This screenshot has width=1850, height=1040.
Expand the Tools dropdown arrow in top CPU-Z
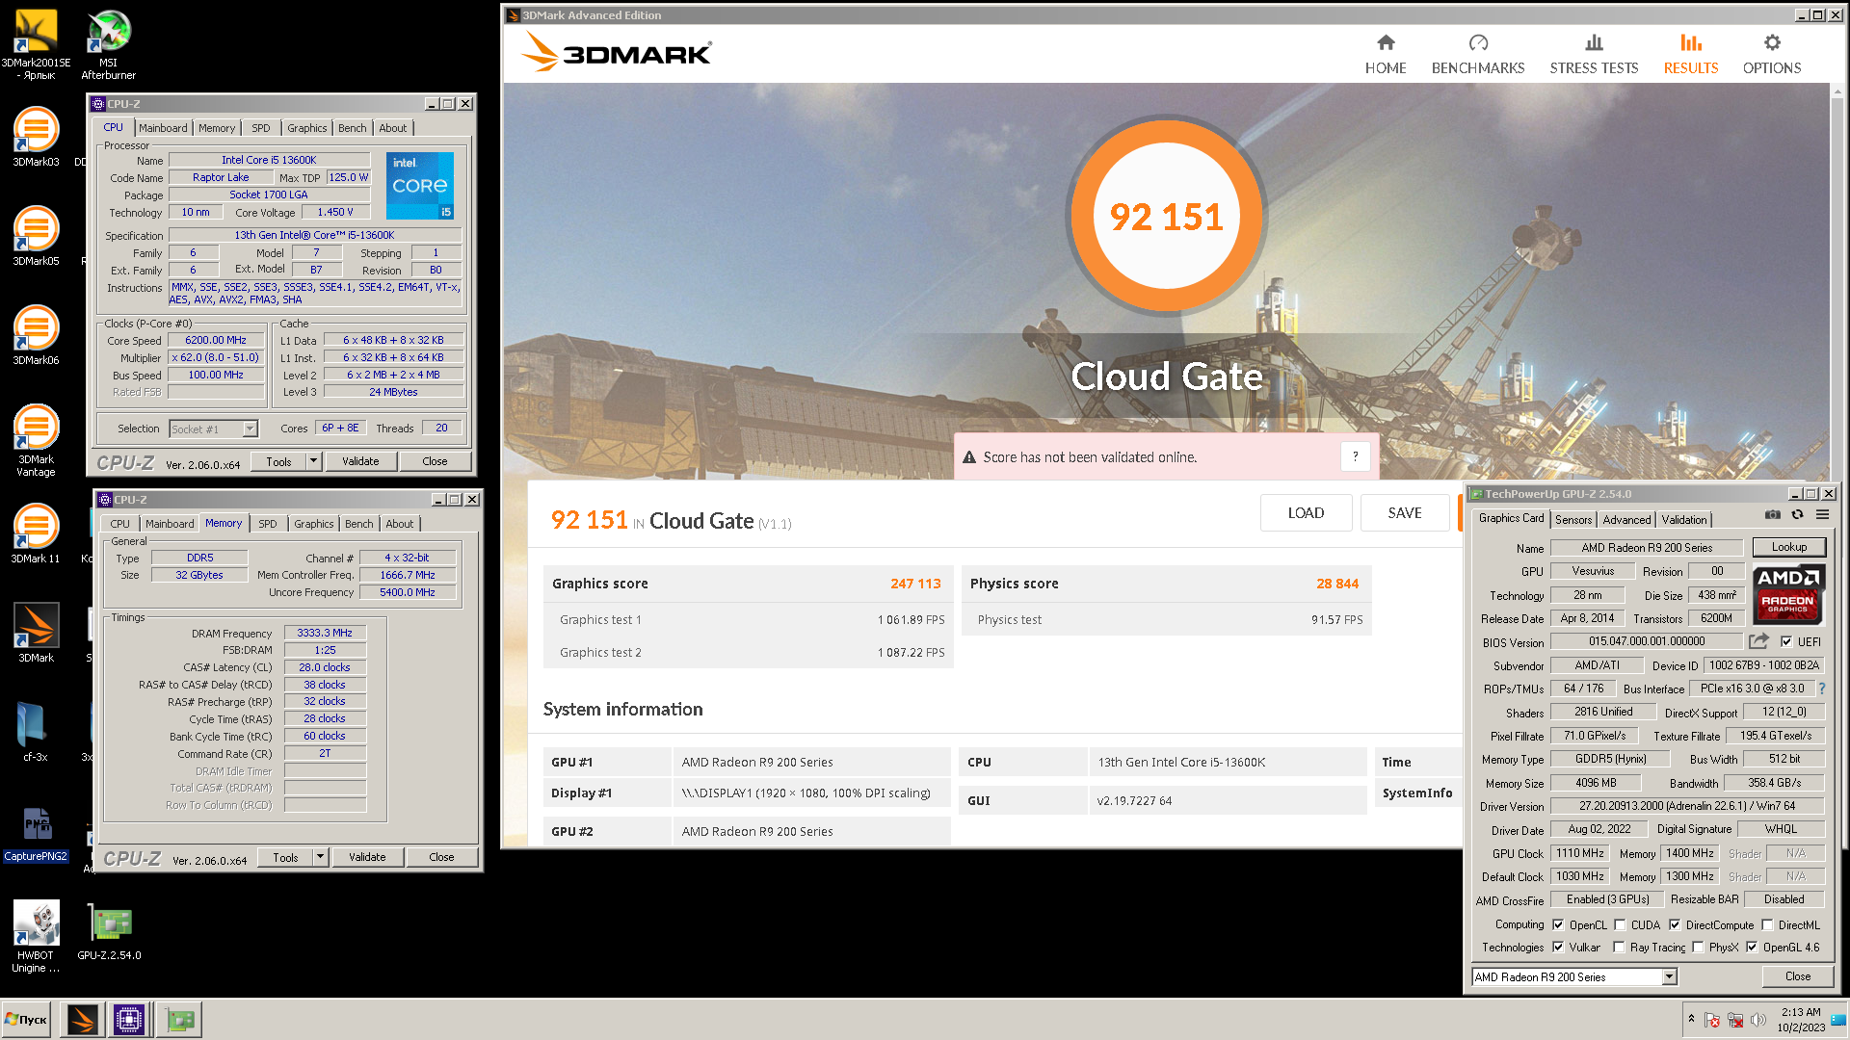[313, 461]
